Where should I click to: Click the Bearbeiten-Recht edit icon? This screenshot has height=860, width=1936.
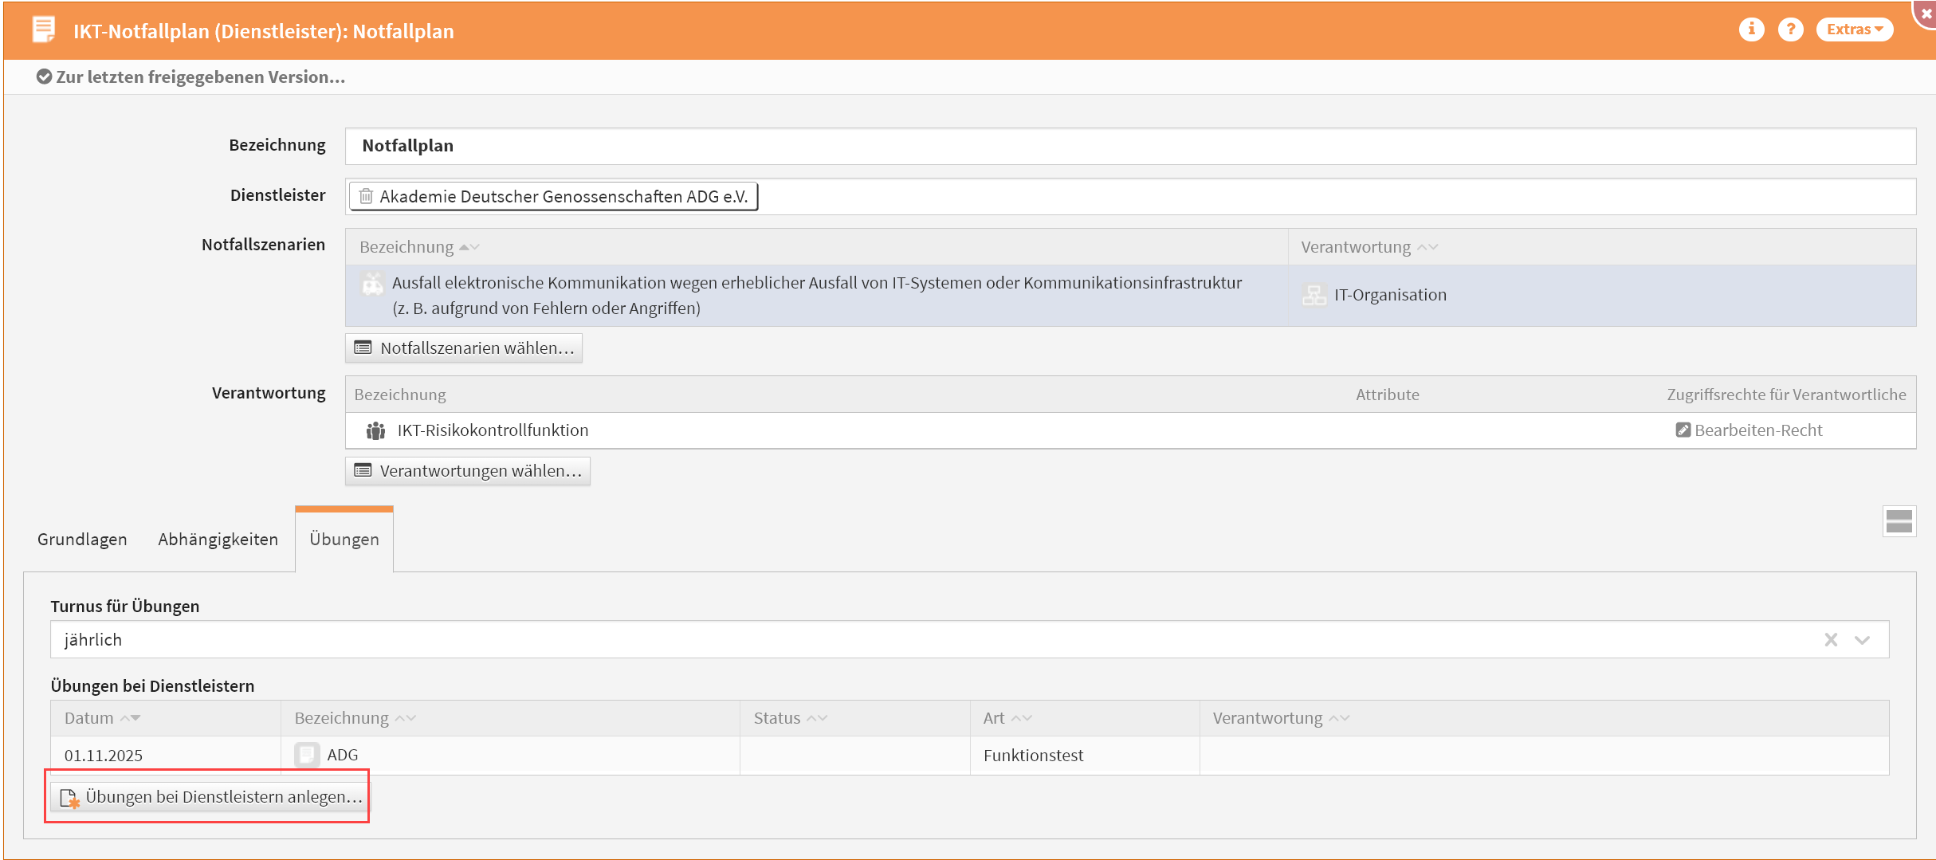1683,430
